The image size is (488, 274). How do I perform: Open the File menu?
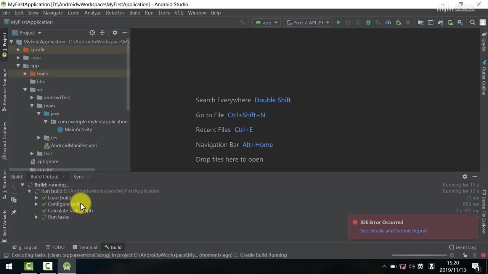click(6, 13)
